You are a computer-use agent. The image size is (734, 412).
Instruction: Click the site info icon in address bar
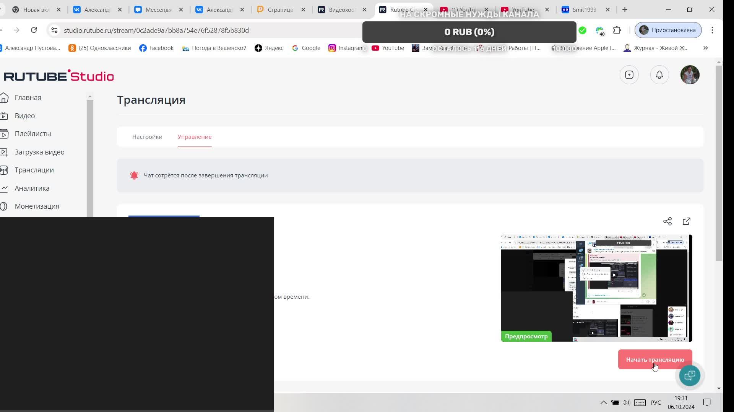pos(54,30)
